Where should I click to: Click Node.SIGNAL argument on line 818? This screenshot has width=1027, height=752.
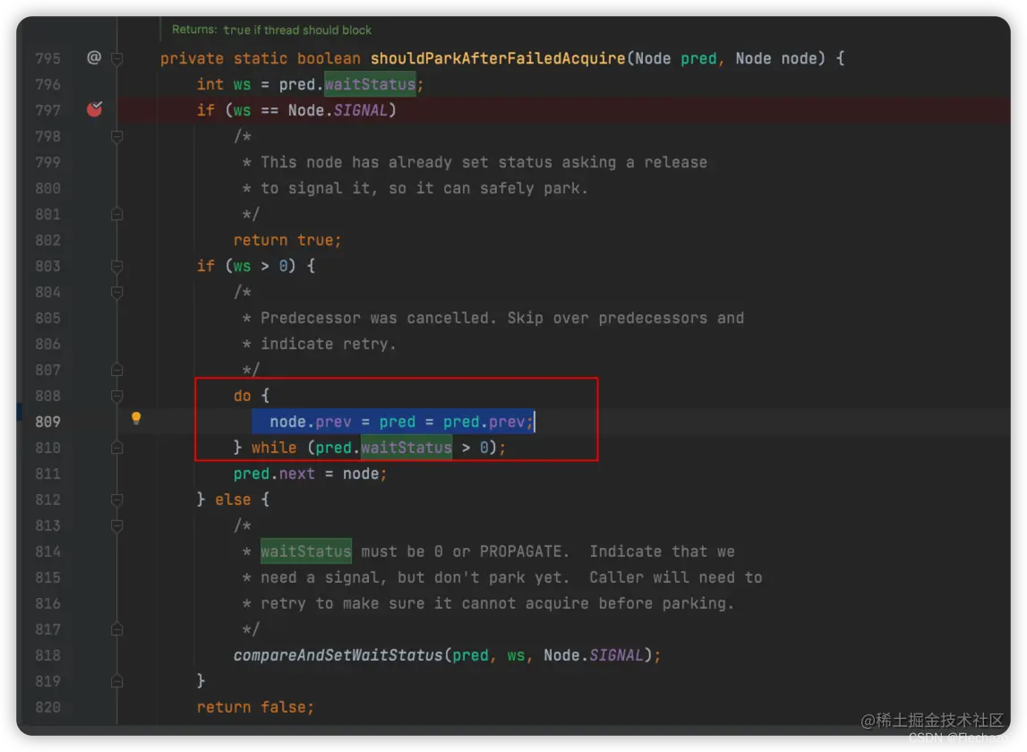pos(594,655)
